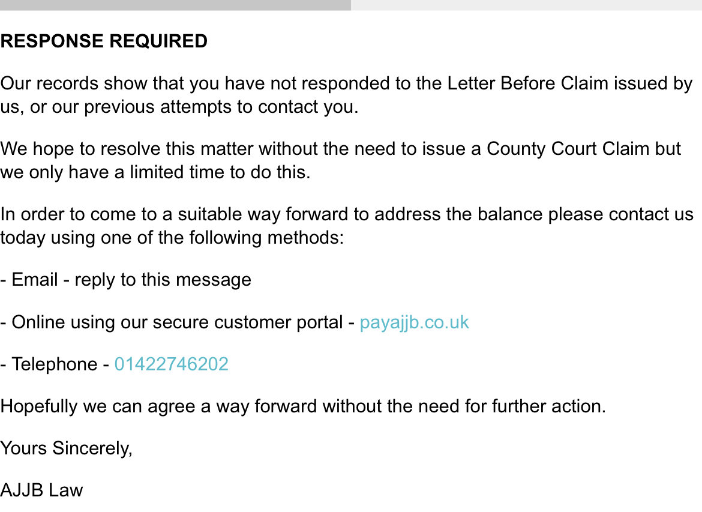The image size is (702, 512).
Task: Click the telephone number 01422746202 link
Action: point(172,364)
